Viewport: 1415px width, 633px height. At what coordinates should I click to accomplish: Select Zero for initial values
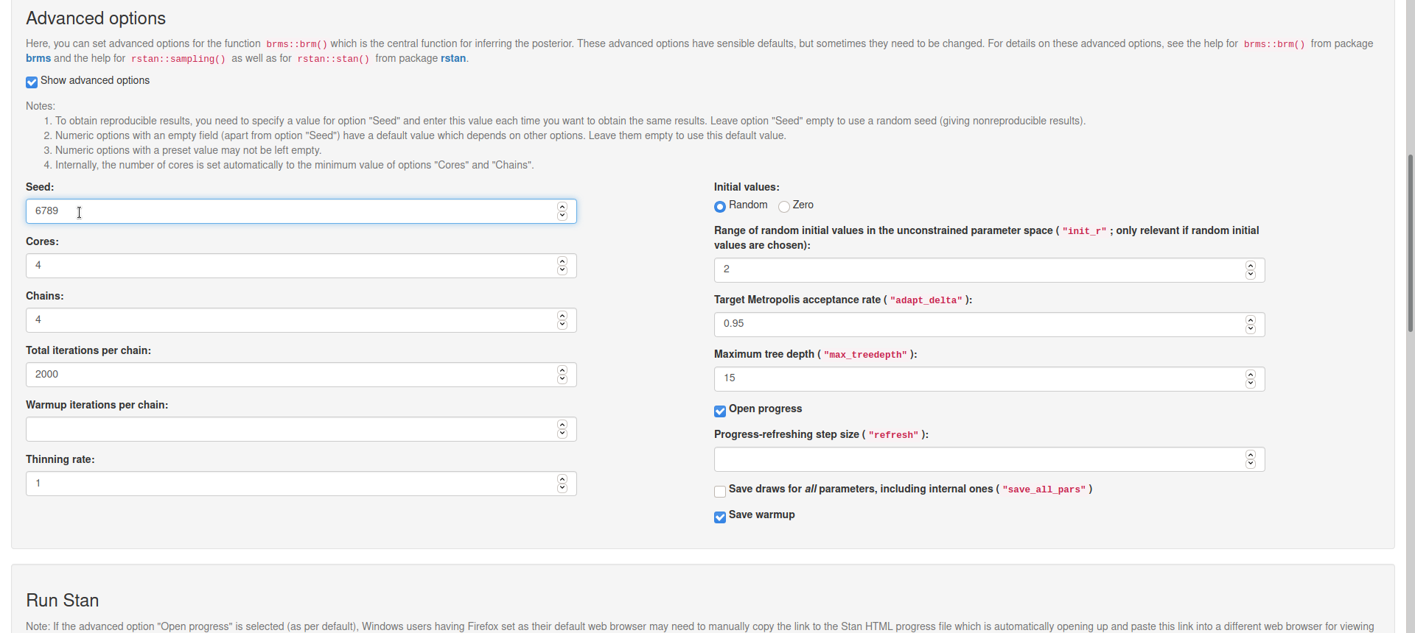(x=784, y=206)
